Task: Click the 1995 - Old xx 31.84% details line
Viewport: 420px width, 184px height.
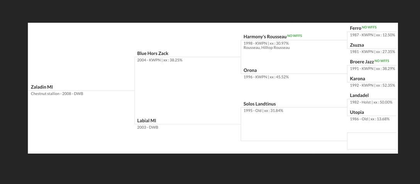Action: (263, 110)
